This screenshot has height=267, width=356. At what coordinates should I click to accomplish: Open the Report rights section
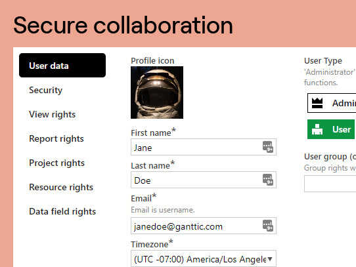coord(56,138)
